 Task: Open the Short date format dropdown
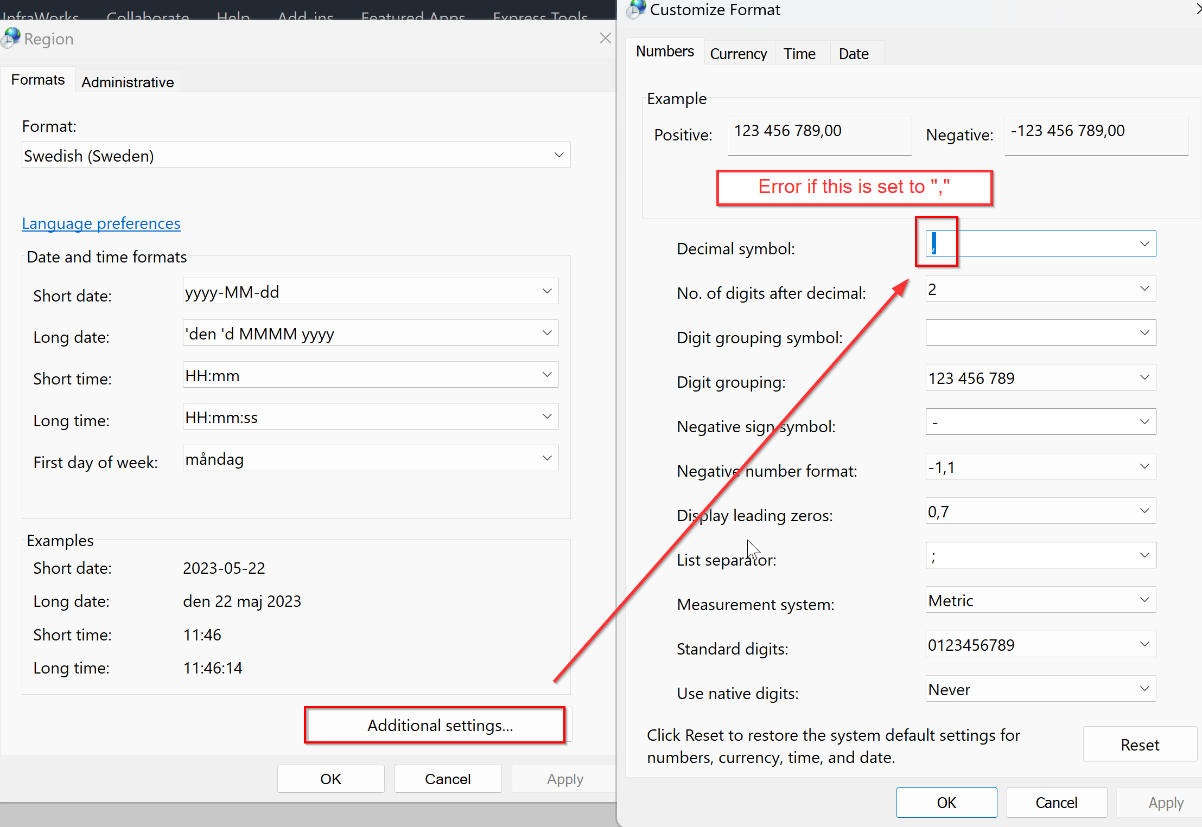tap(547, 291)
